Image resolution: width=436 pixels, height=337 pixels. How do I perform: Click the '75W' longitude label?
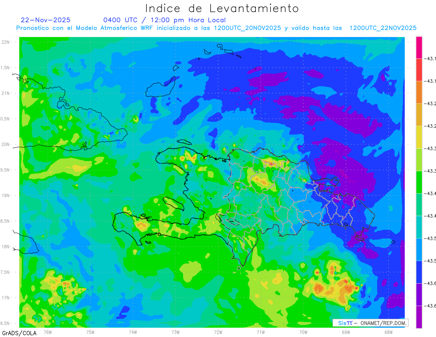pyautogui.click(x=90, y=332)
